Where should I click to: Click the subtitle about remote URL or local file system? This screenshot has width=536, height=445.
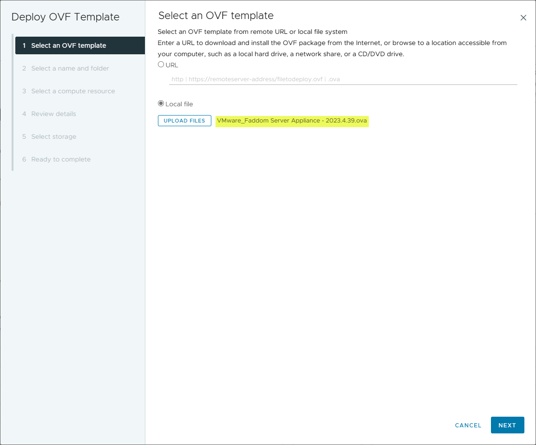click(x=252, y=32)
